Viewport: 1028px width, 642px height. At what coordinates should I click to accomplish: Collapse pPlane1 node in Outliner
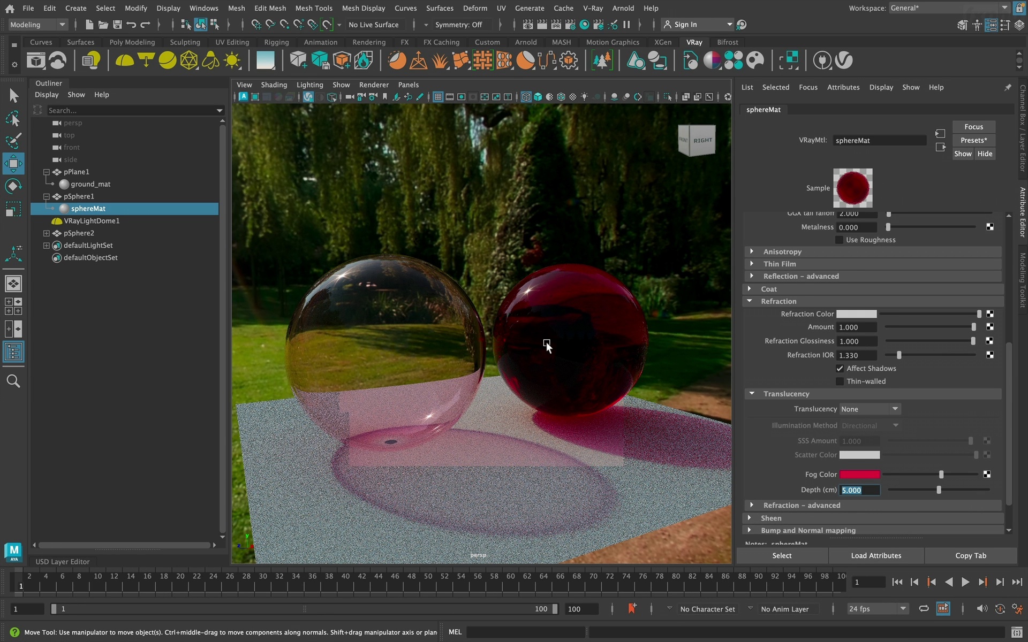coord(47,172)
